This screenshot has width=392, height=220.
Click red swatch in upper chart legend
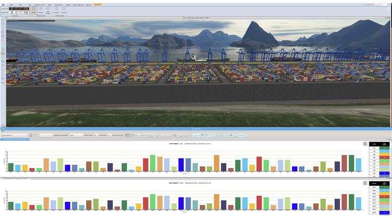[384, 157]
